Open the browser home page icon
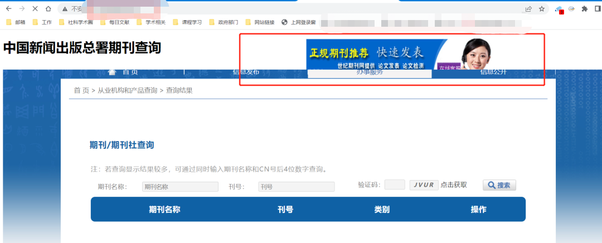Viewport: 602px width, 243px height. pos(48,8)
